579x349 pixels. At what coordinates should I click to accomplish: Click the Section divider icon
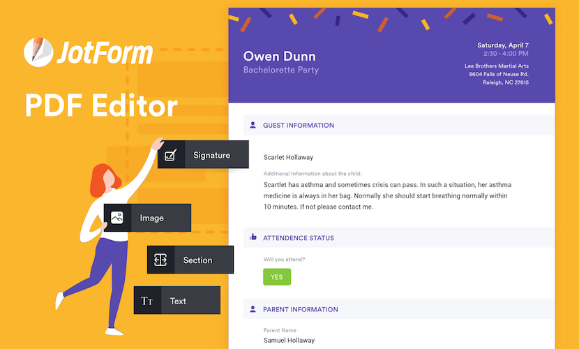coord(160,260)
